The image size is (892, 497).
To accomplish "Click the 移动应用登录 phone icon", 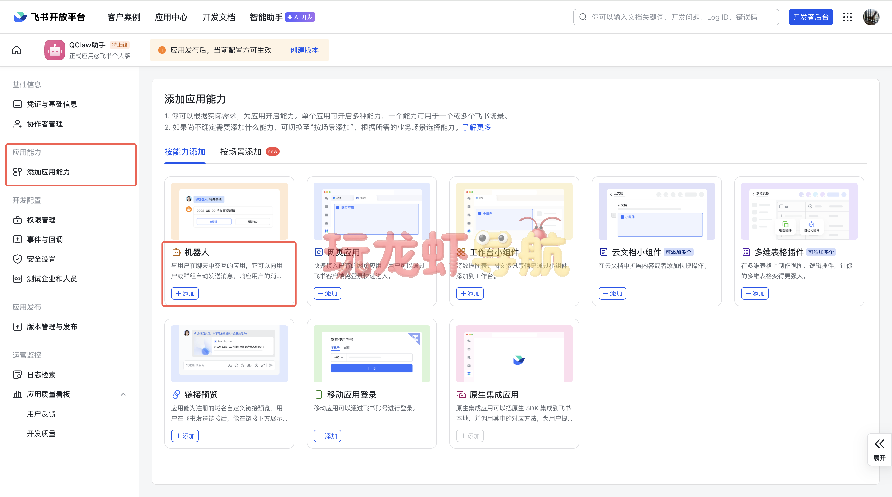I will [318, 395].
